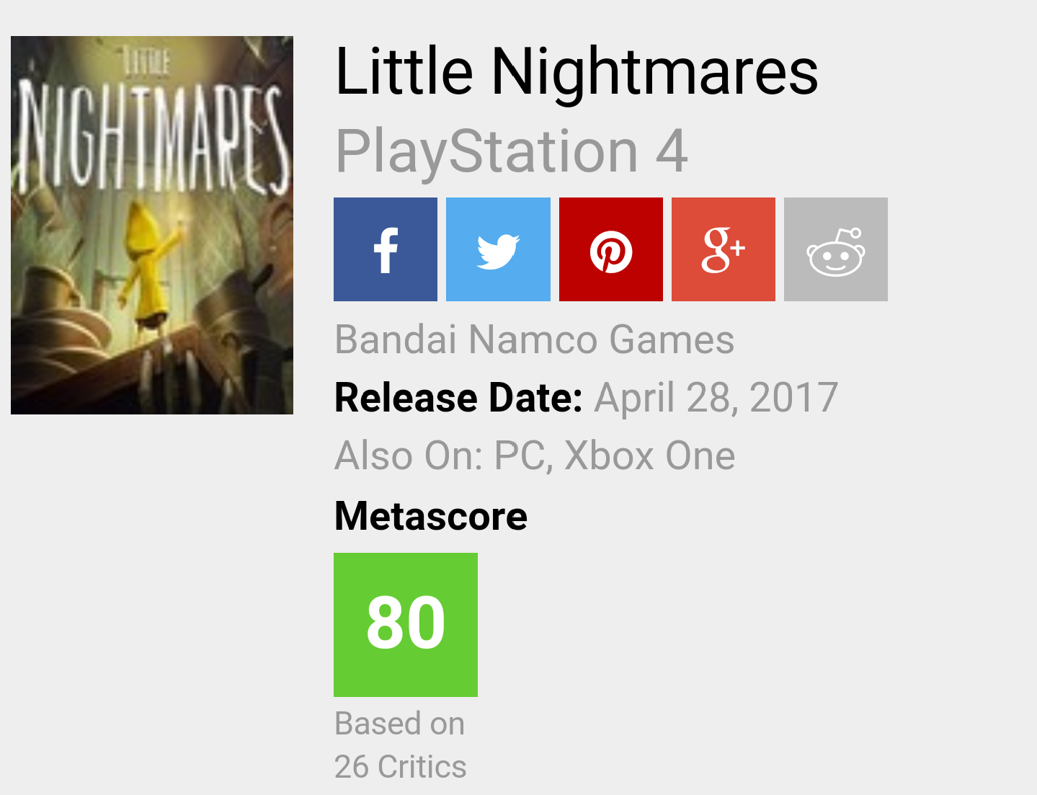Share the game on Facebook

click(x=386, y=249)
